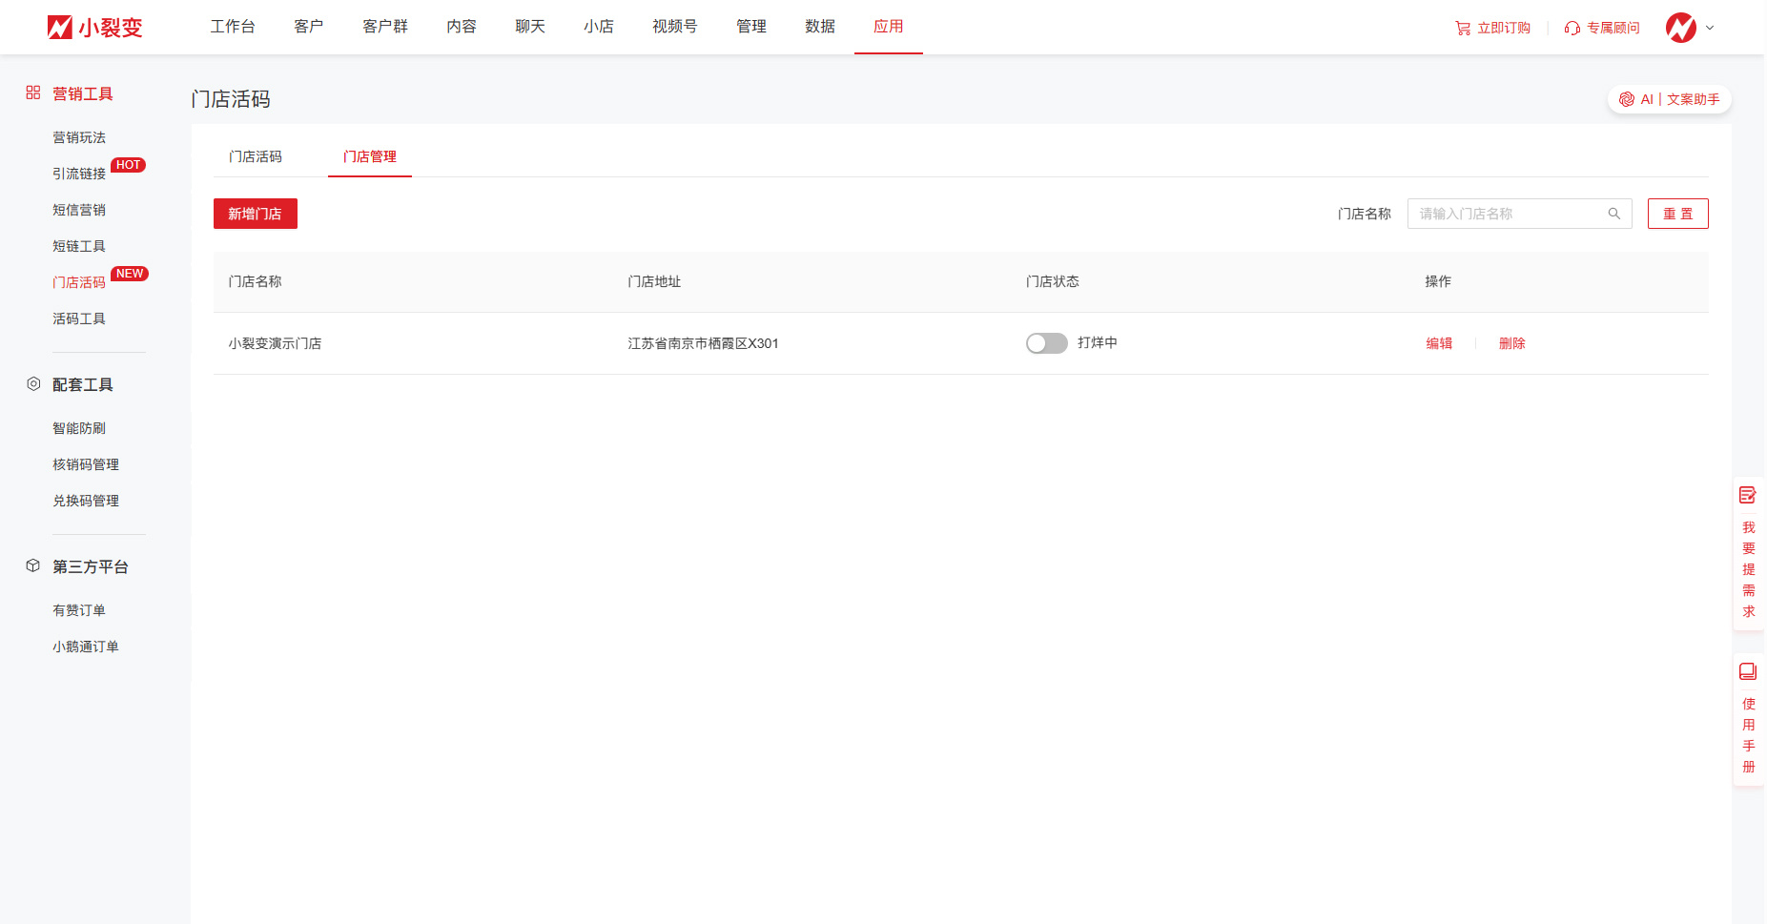
Task: Switch to the 门店活码 tab
Action: point(256,156)
